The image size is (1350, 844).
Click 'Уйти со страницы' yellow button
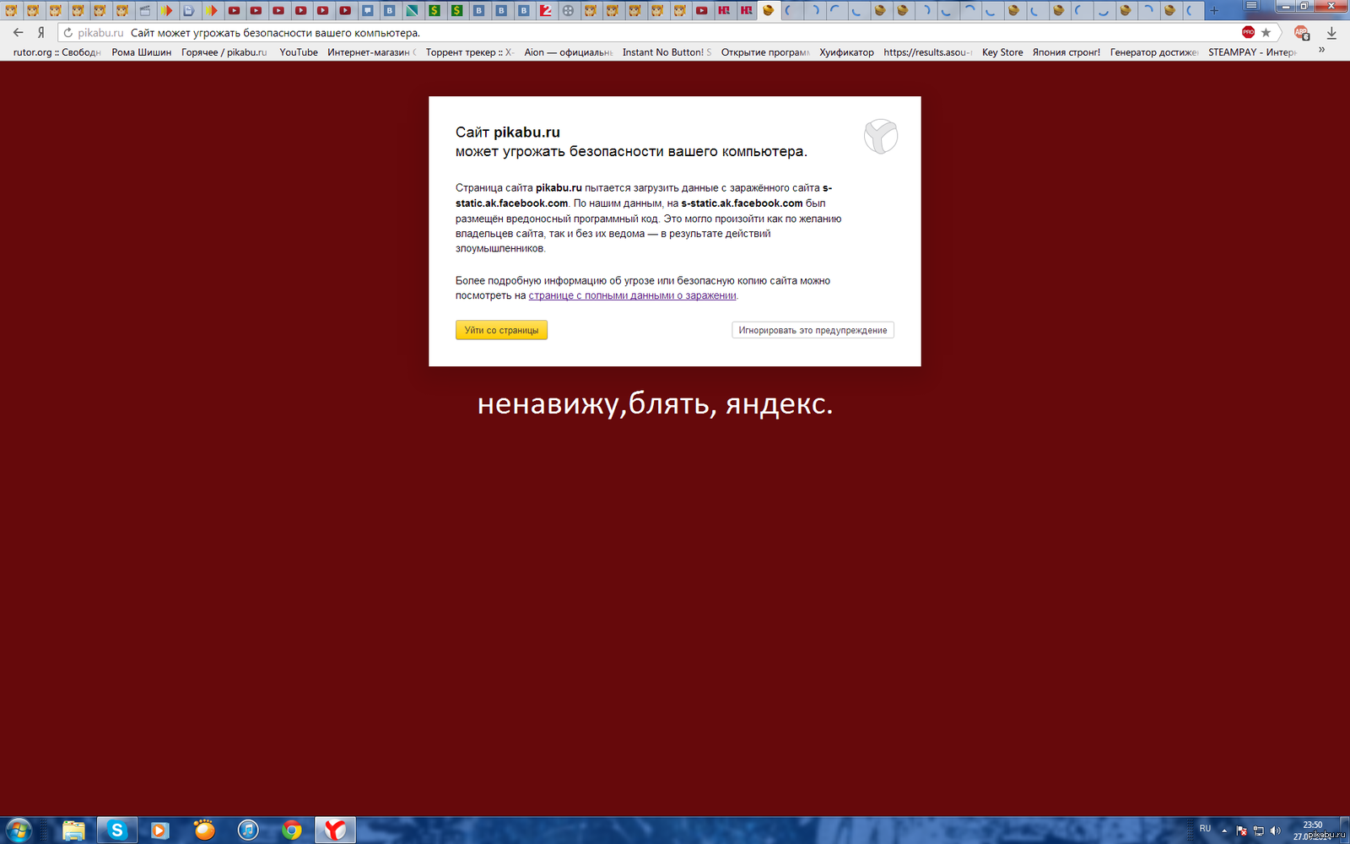(x=501, y=330)
